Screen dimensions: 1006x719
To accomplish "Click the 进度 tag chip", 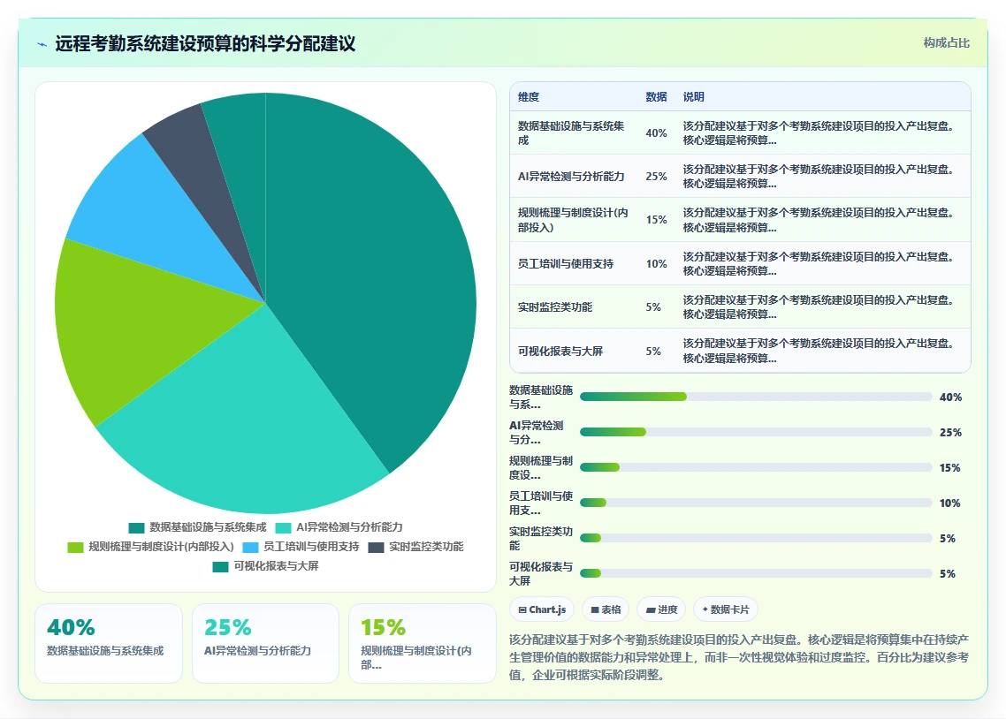I will (x=661, y=609).
